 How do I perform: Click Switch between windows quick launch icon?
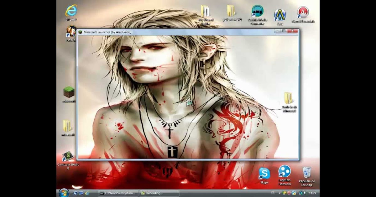point(81,193)
